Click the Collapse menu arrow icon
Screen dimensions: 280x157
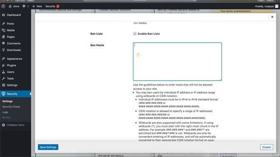(3, 125)
